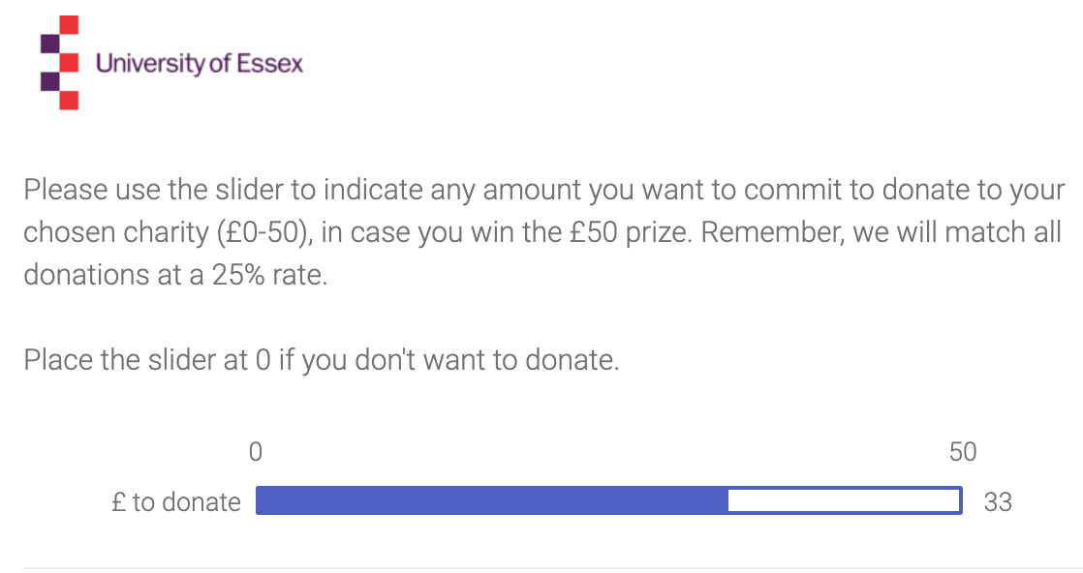Click the slider handle edge at value 33
This screenshot has width=1083, height=573.
(x=728, y=500)
